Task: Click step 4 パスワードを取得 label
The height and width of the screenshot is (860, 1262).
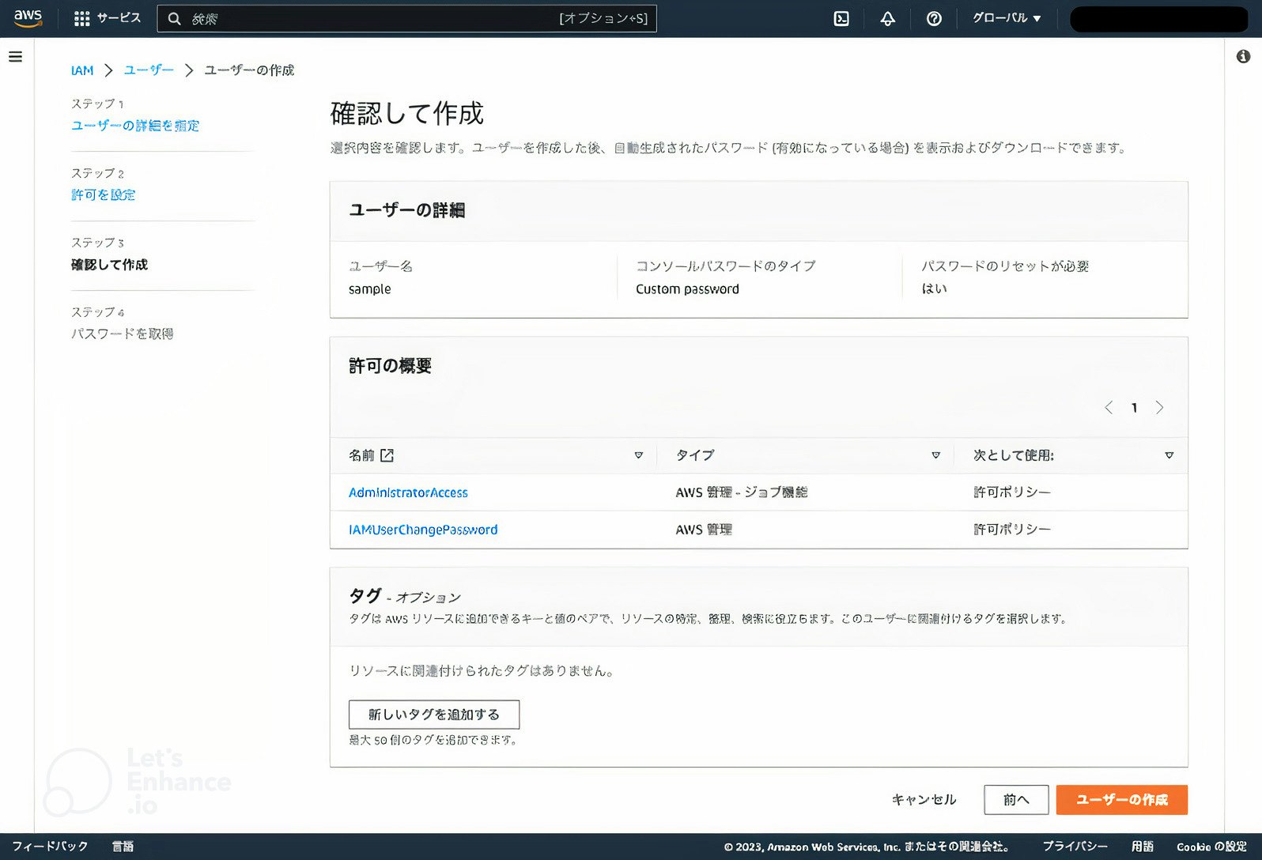Action: (122, 334)
